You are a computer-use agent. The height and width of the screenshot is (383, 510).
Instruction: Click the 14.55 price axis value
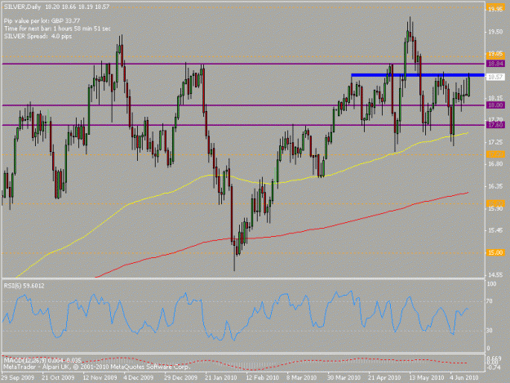pos(495,275)
